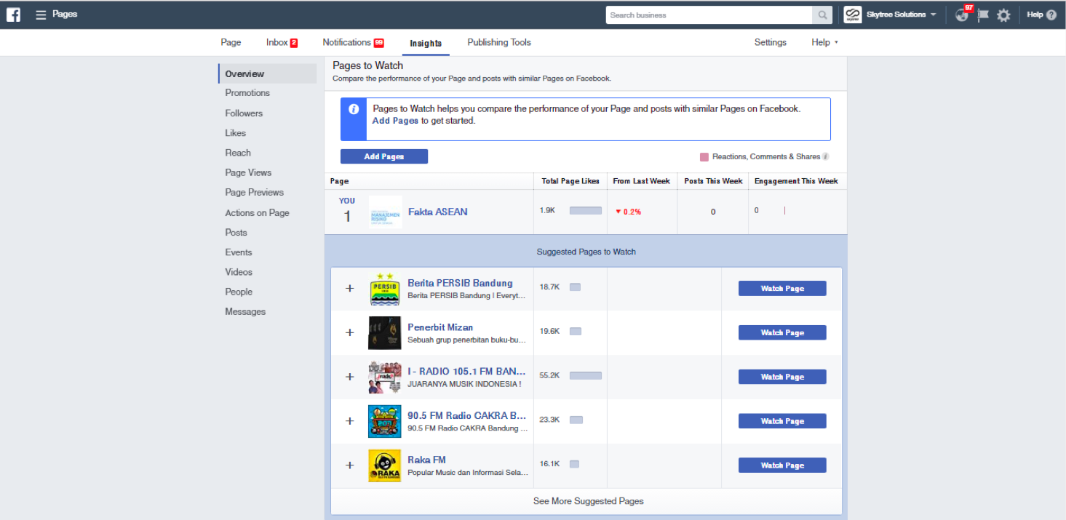1066x520 pixels.
Task: Click plus icon for 90.5 FM Radio CAKRA
Action: pyautogui.click(x=349, y=421)
